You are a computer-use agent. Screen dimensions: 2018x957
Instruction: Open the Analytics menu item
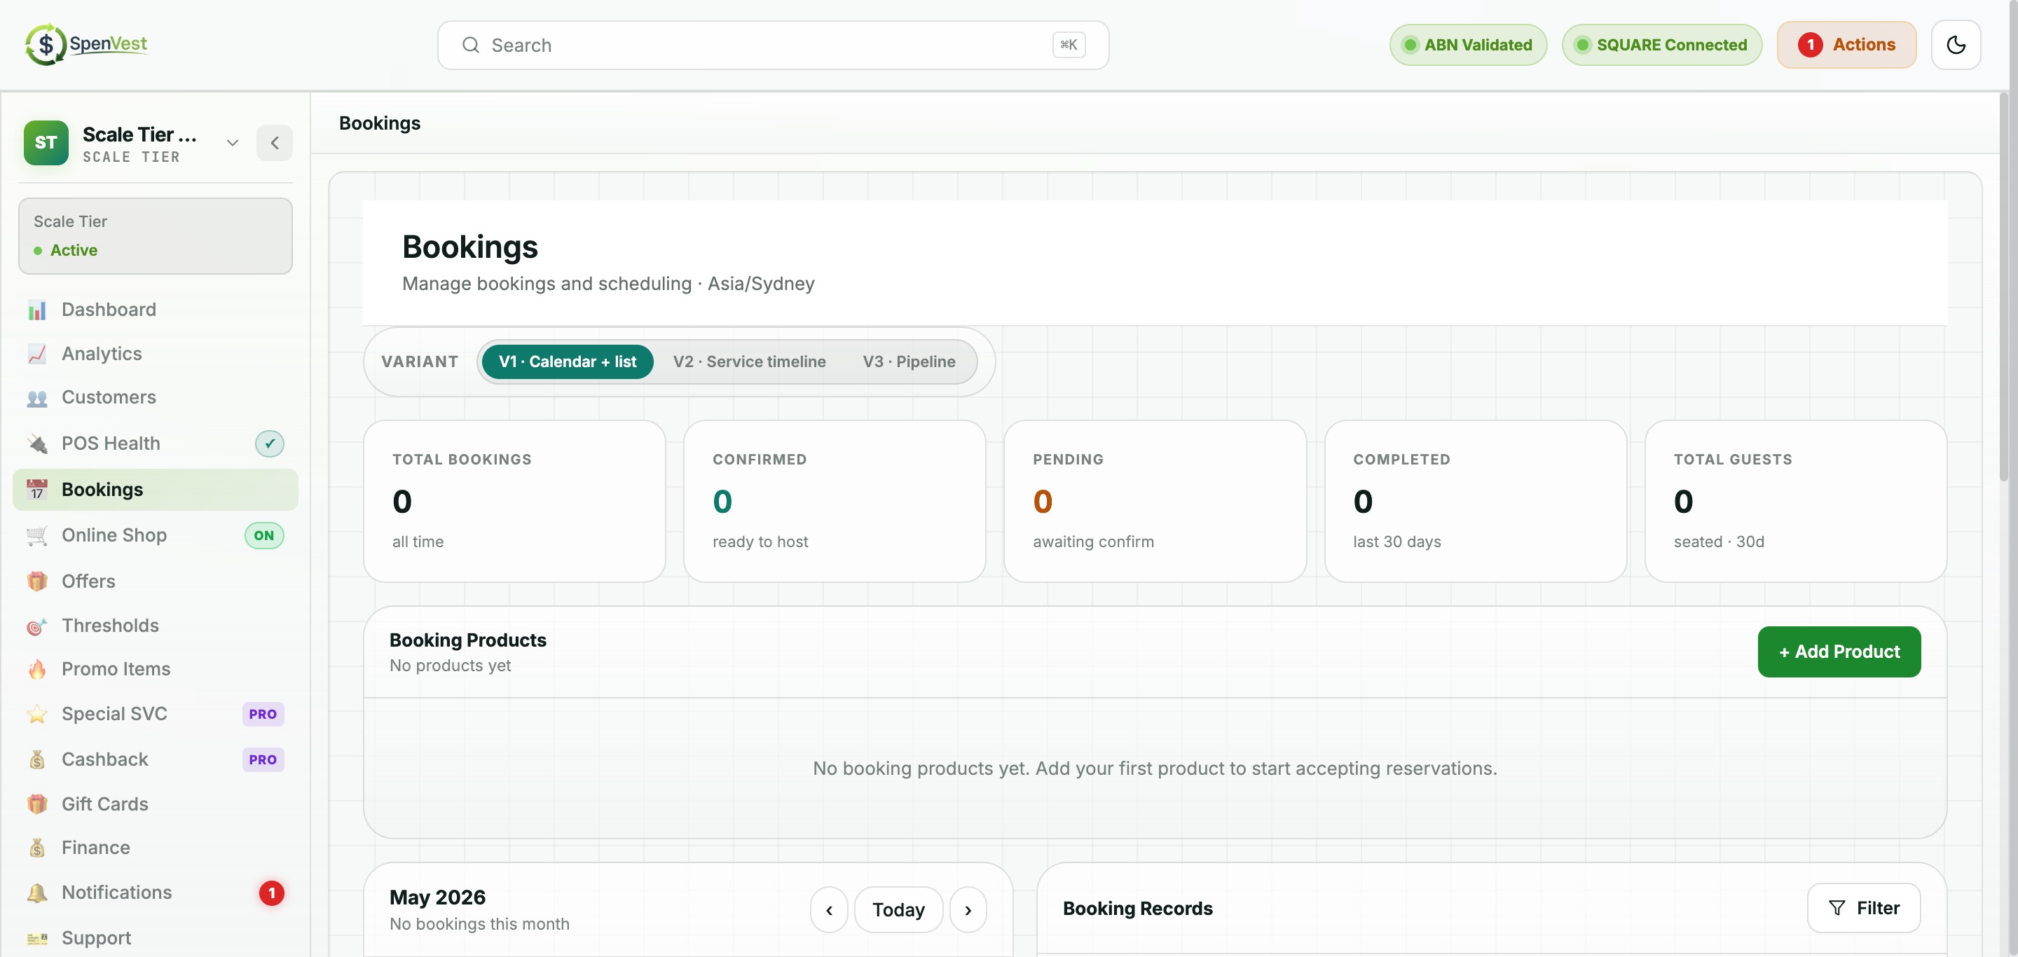tap(155, 354)
